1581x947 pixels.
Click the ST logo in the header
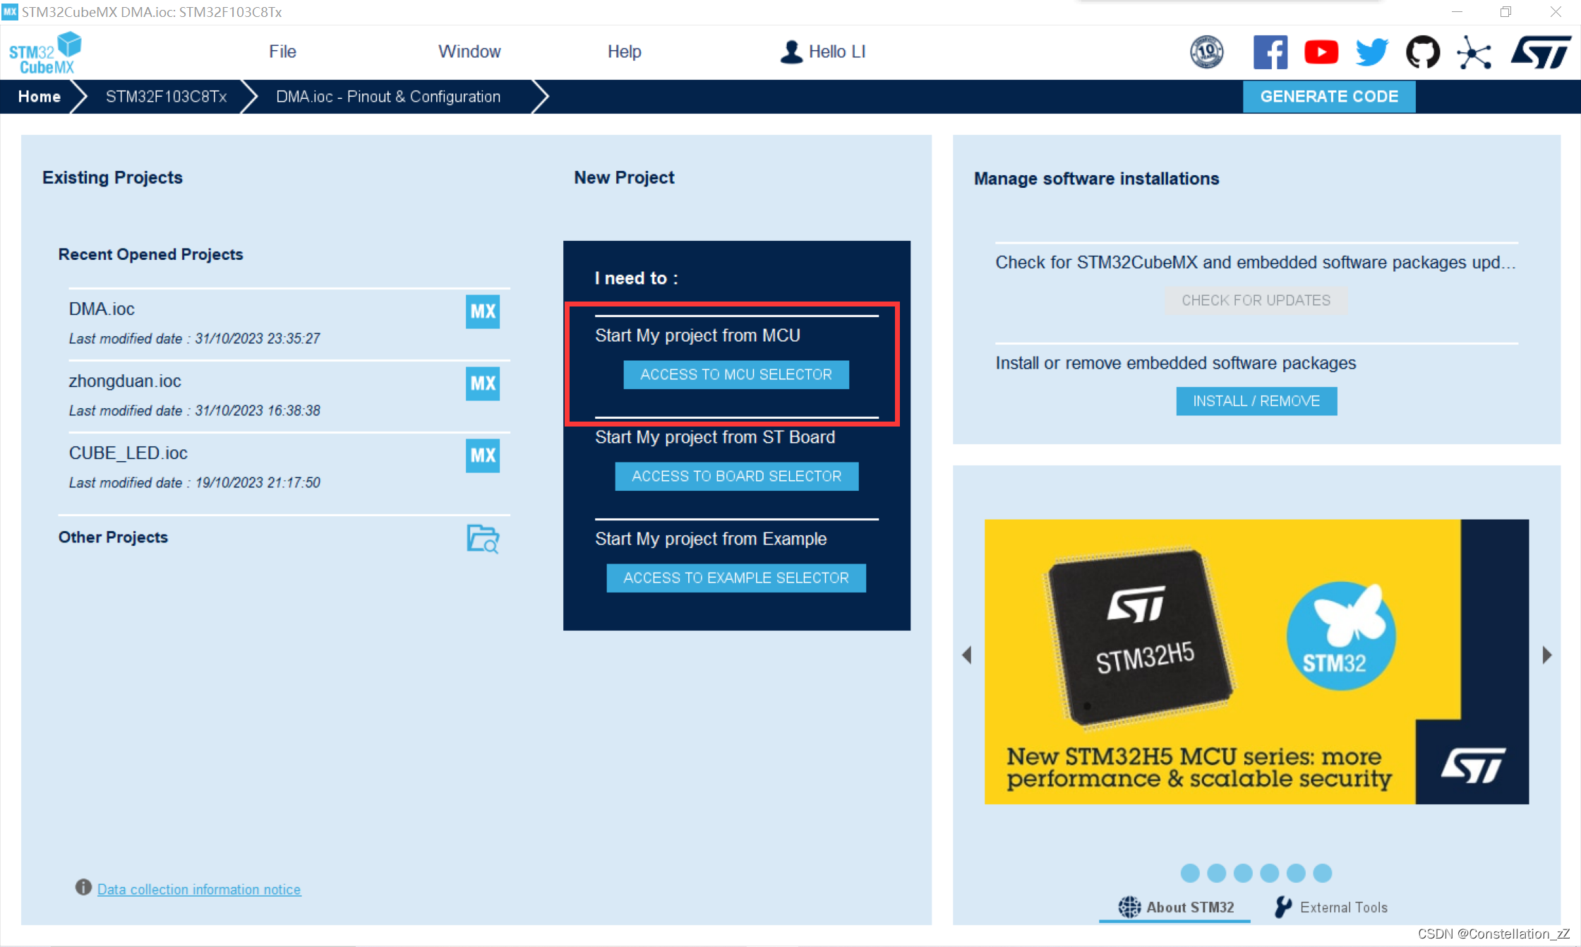[x=1541, y=53]
